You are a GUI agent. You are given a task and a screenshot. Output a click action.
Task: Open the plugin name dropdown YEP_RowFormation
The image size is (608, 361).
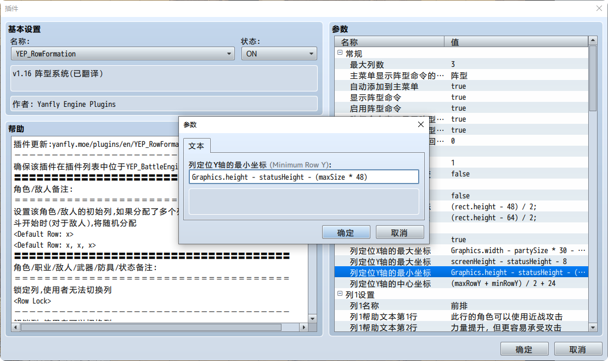coord(122,54)
